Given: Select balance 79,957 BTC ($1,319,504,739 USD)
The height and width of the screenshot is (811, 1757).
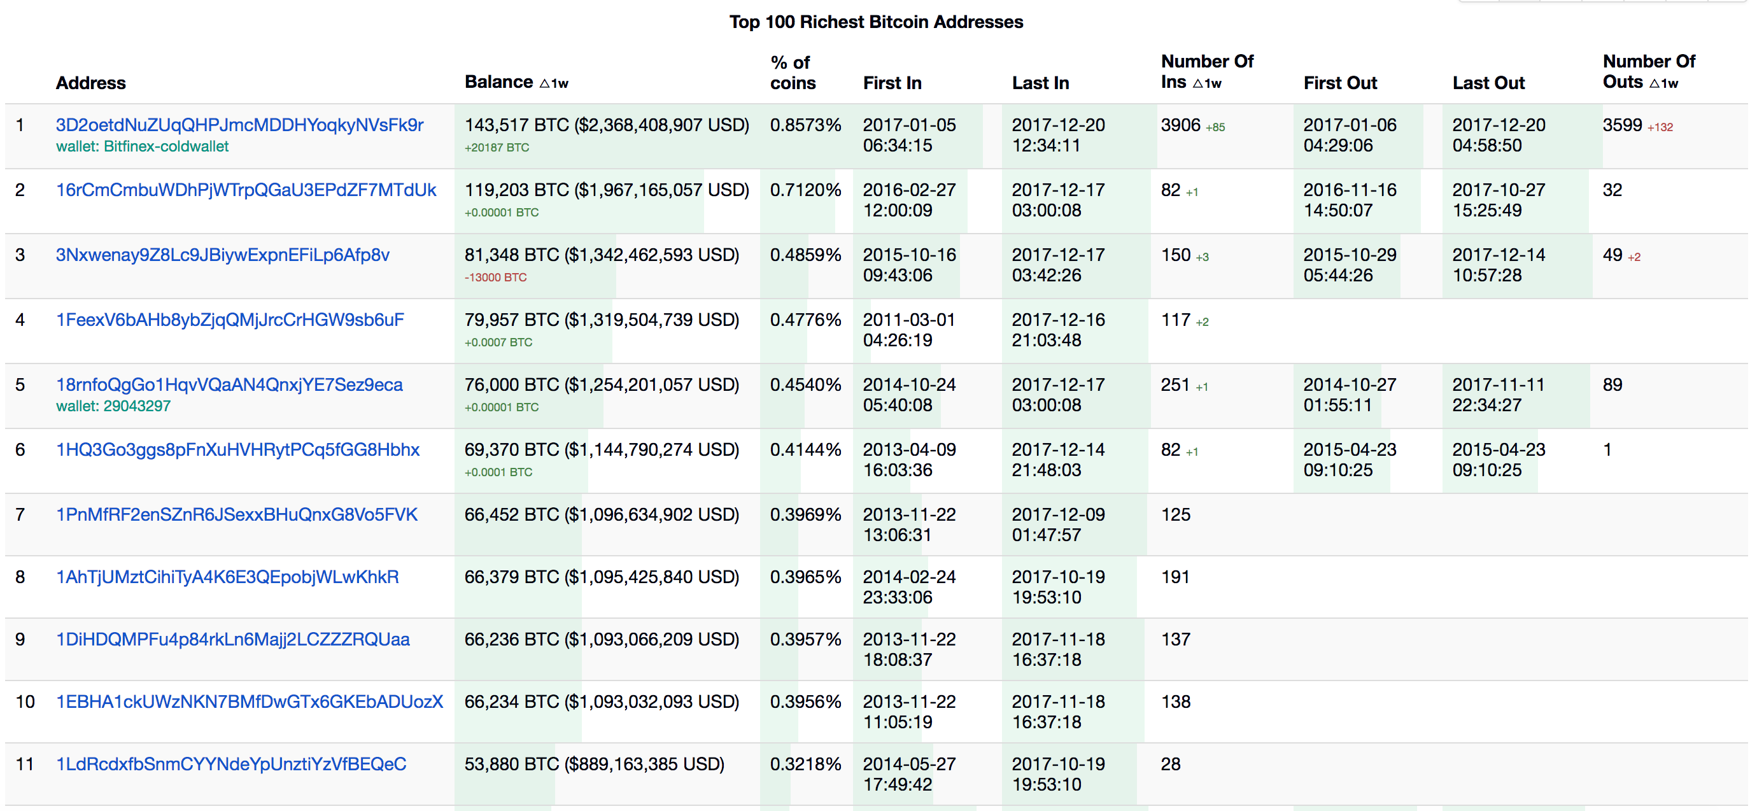Looking at the screenshot, I should [x=602, y=319].
